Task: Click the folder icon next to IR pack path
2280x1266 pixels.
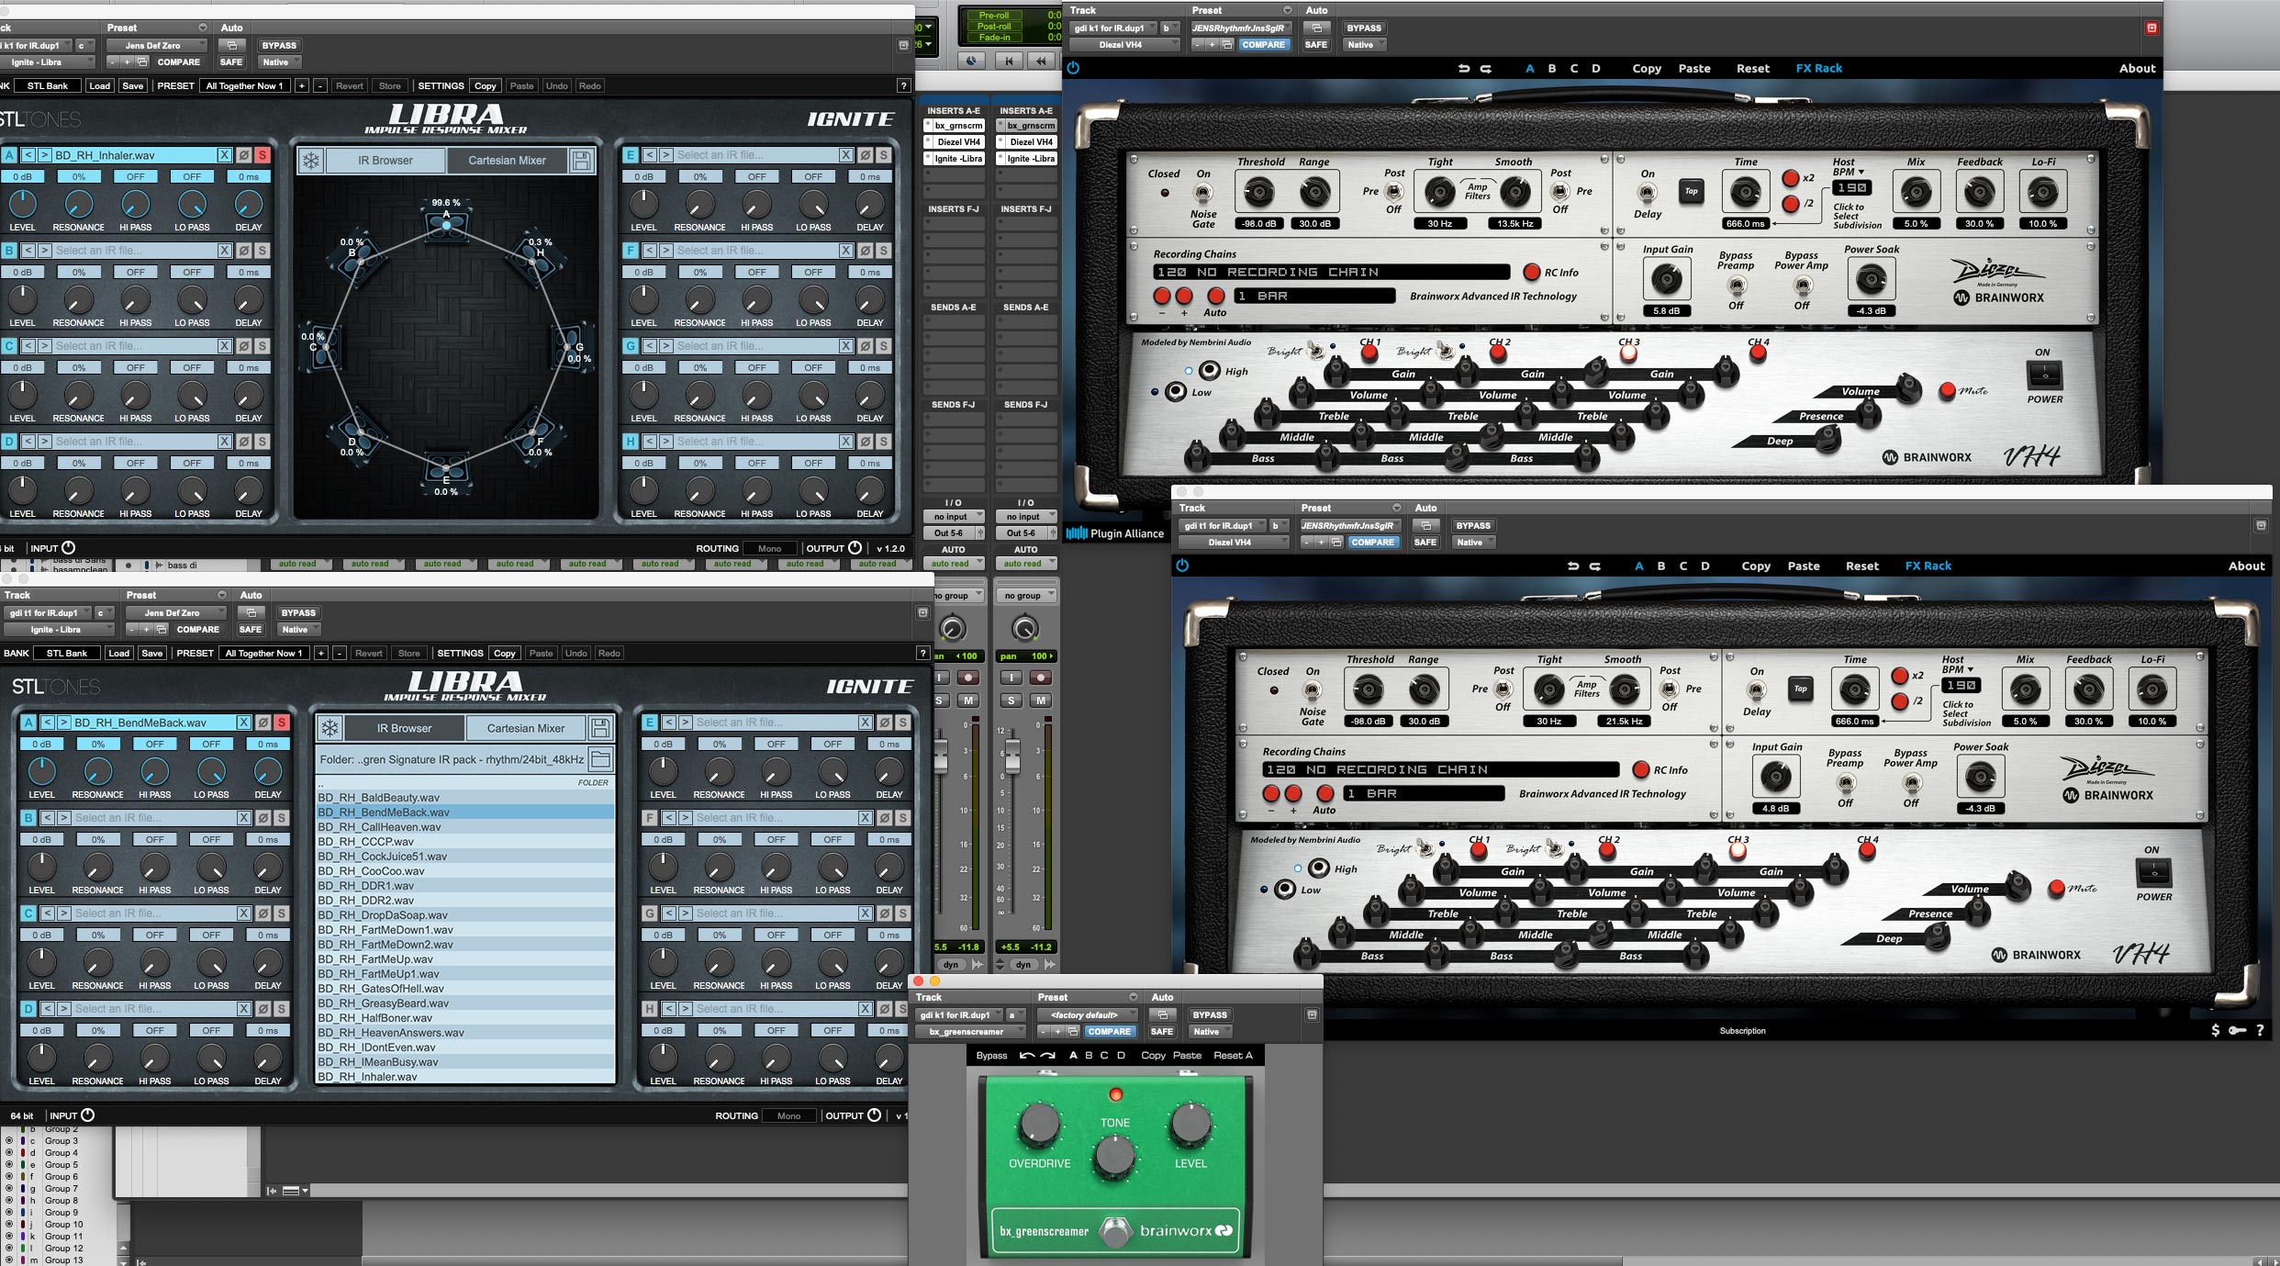Action: click(x=600, y=759)
